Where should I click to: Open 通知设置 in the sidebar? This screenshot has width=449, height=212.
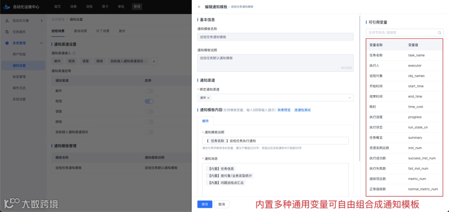(x=23, y=66)
